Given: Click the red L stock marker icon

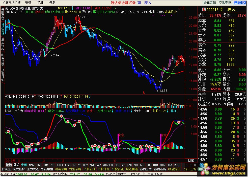Looking at the screenshot, I should tap(204, 10).
